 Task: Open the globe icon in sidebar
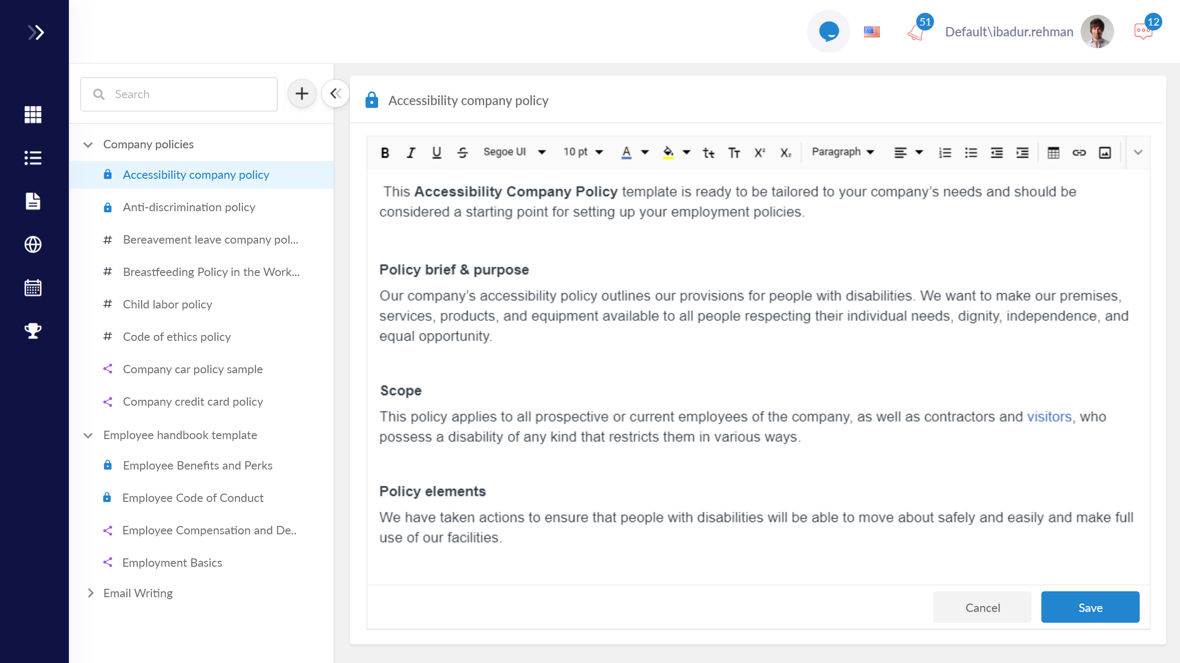pos(33,244)
